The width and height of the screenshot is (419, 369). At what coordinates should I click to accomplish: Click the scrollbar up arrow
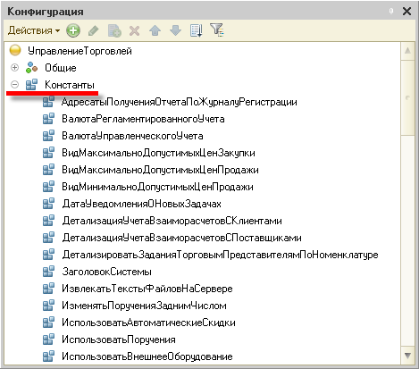click(407, 51)
